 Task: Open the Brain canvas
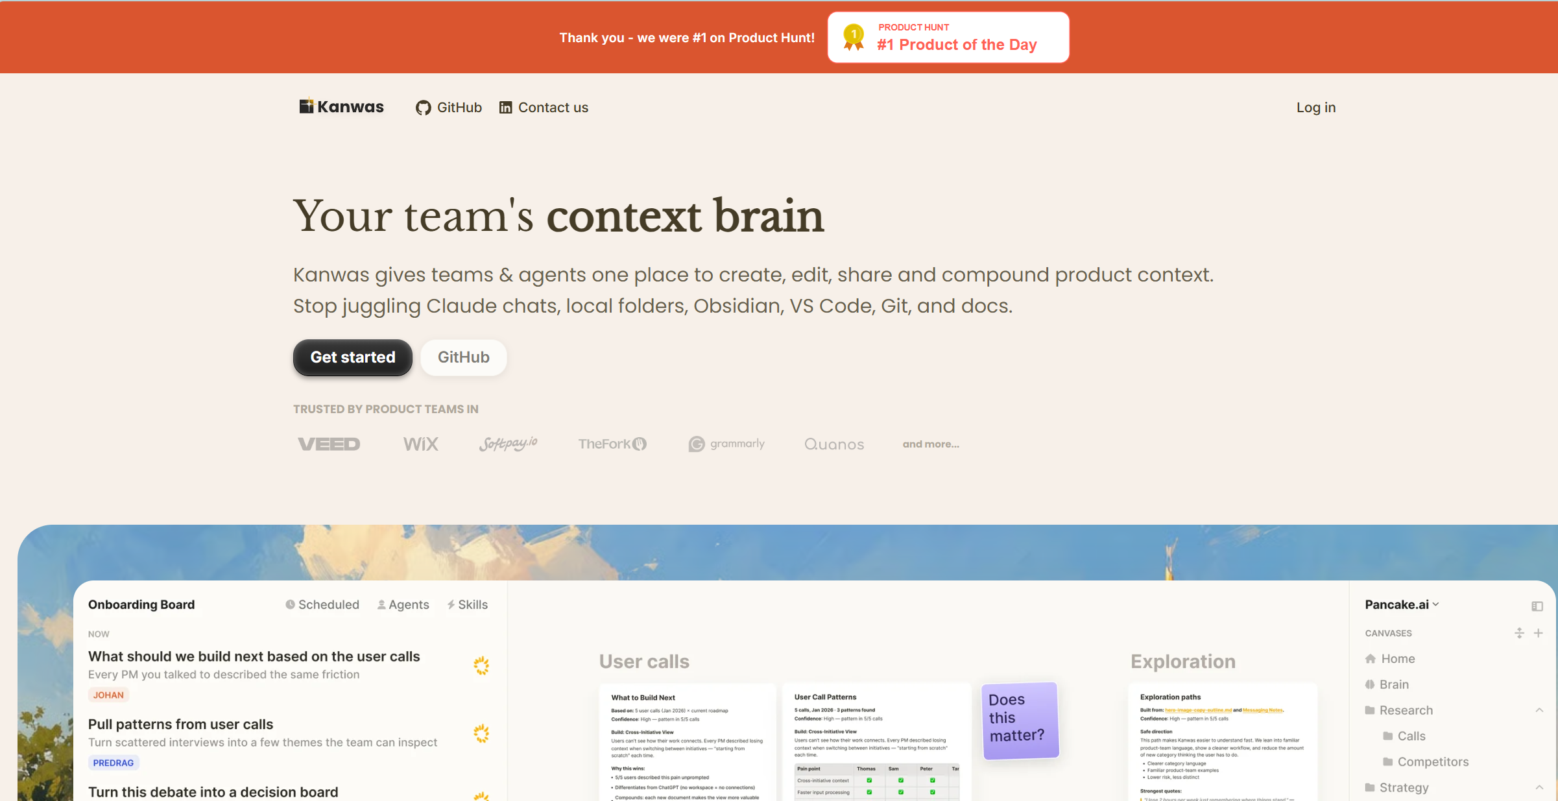coord(1387,684)
